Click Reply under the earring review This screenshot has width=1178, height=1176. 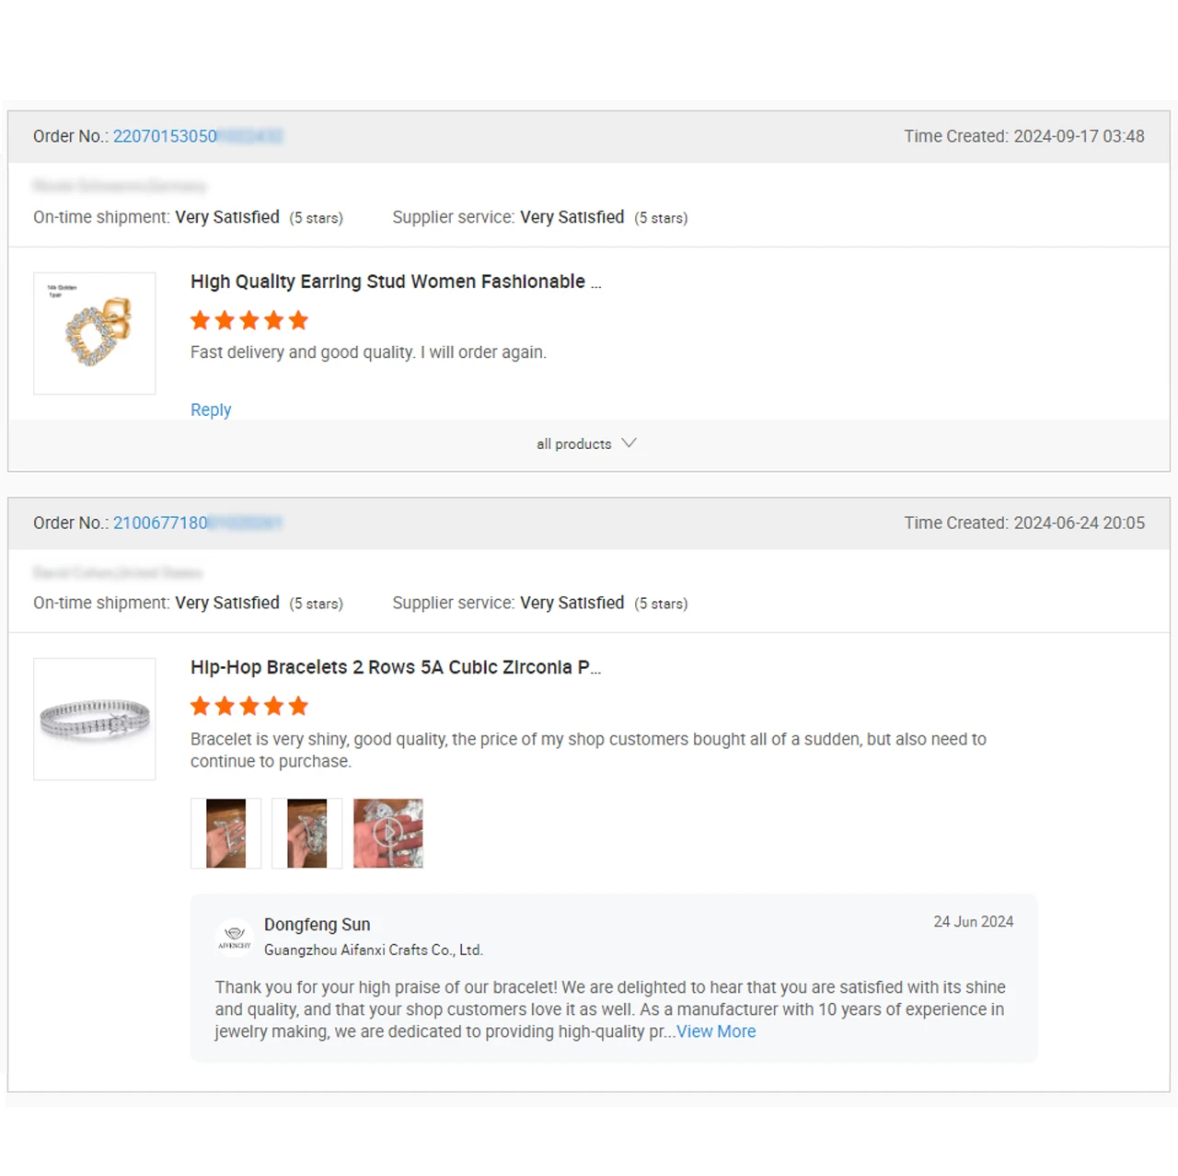pos(211,409)
